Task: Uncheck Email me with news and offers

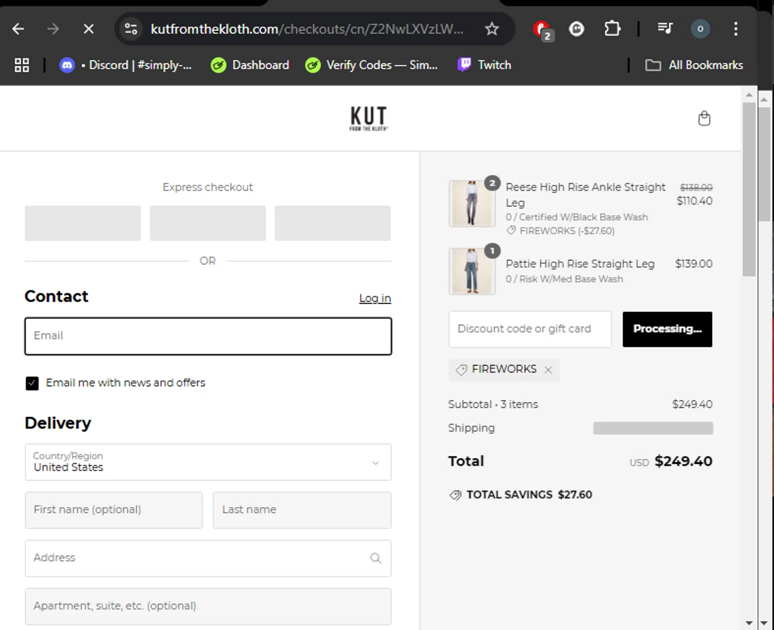Action: click(x=32, y=383)
